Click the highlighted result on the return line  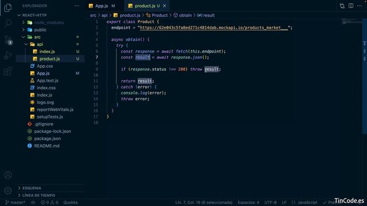[x=145, y=81]
